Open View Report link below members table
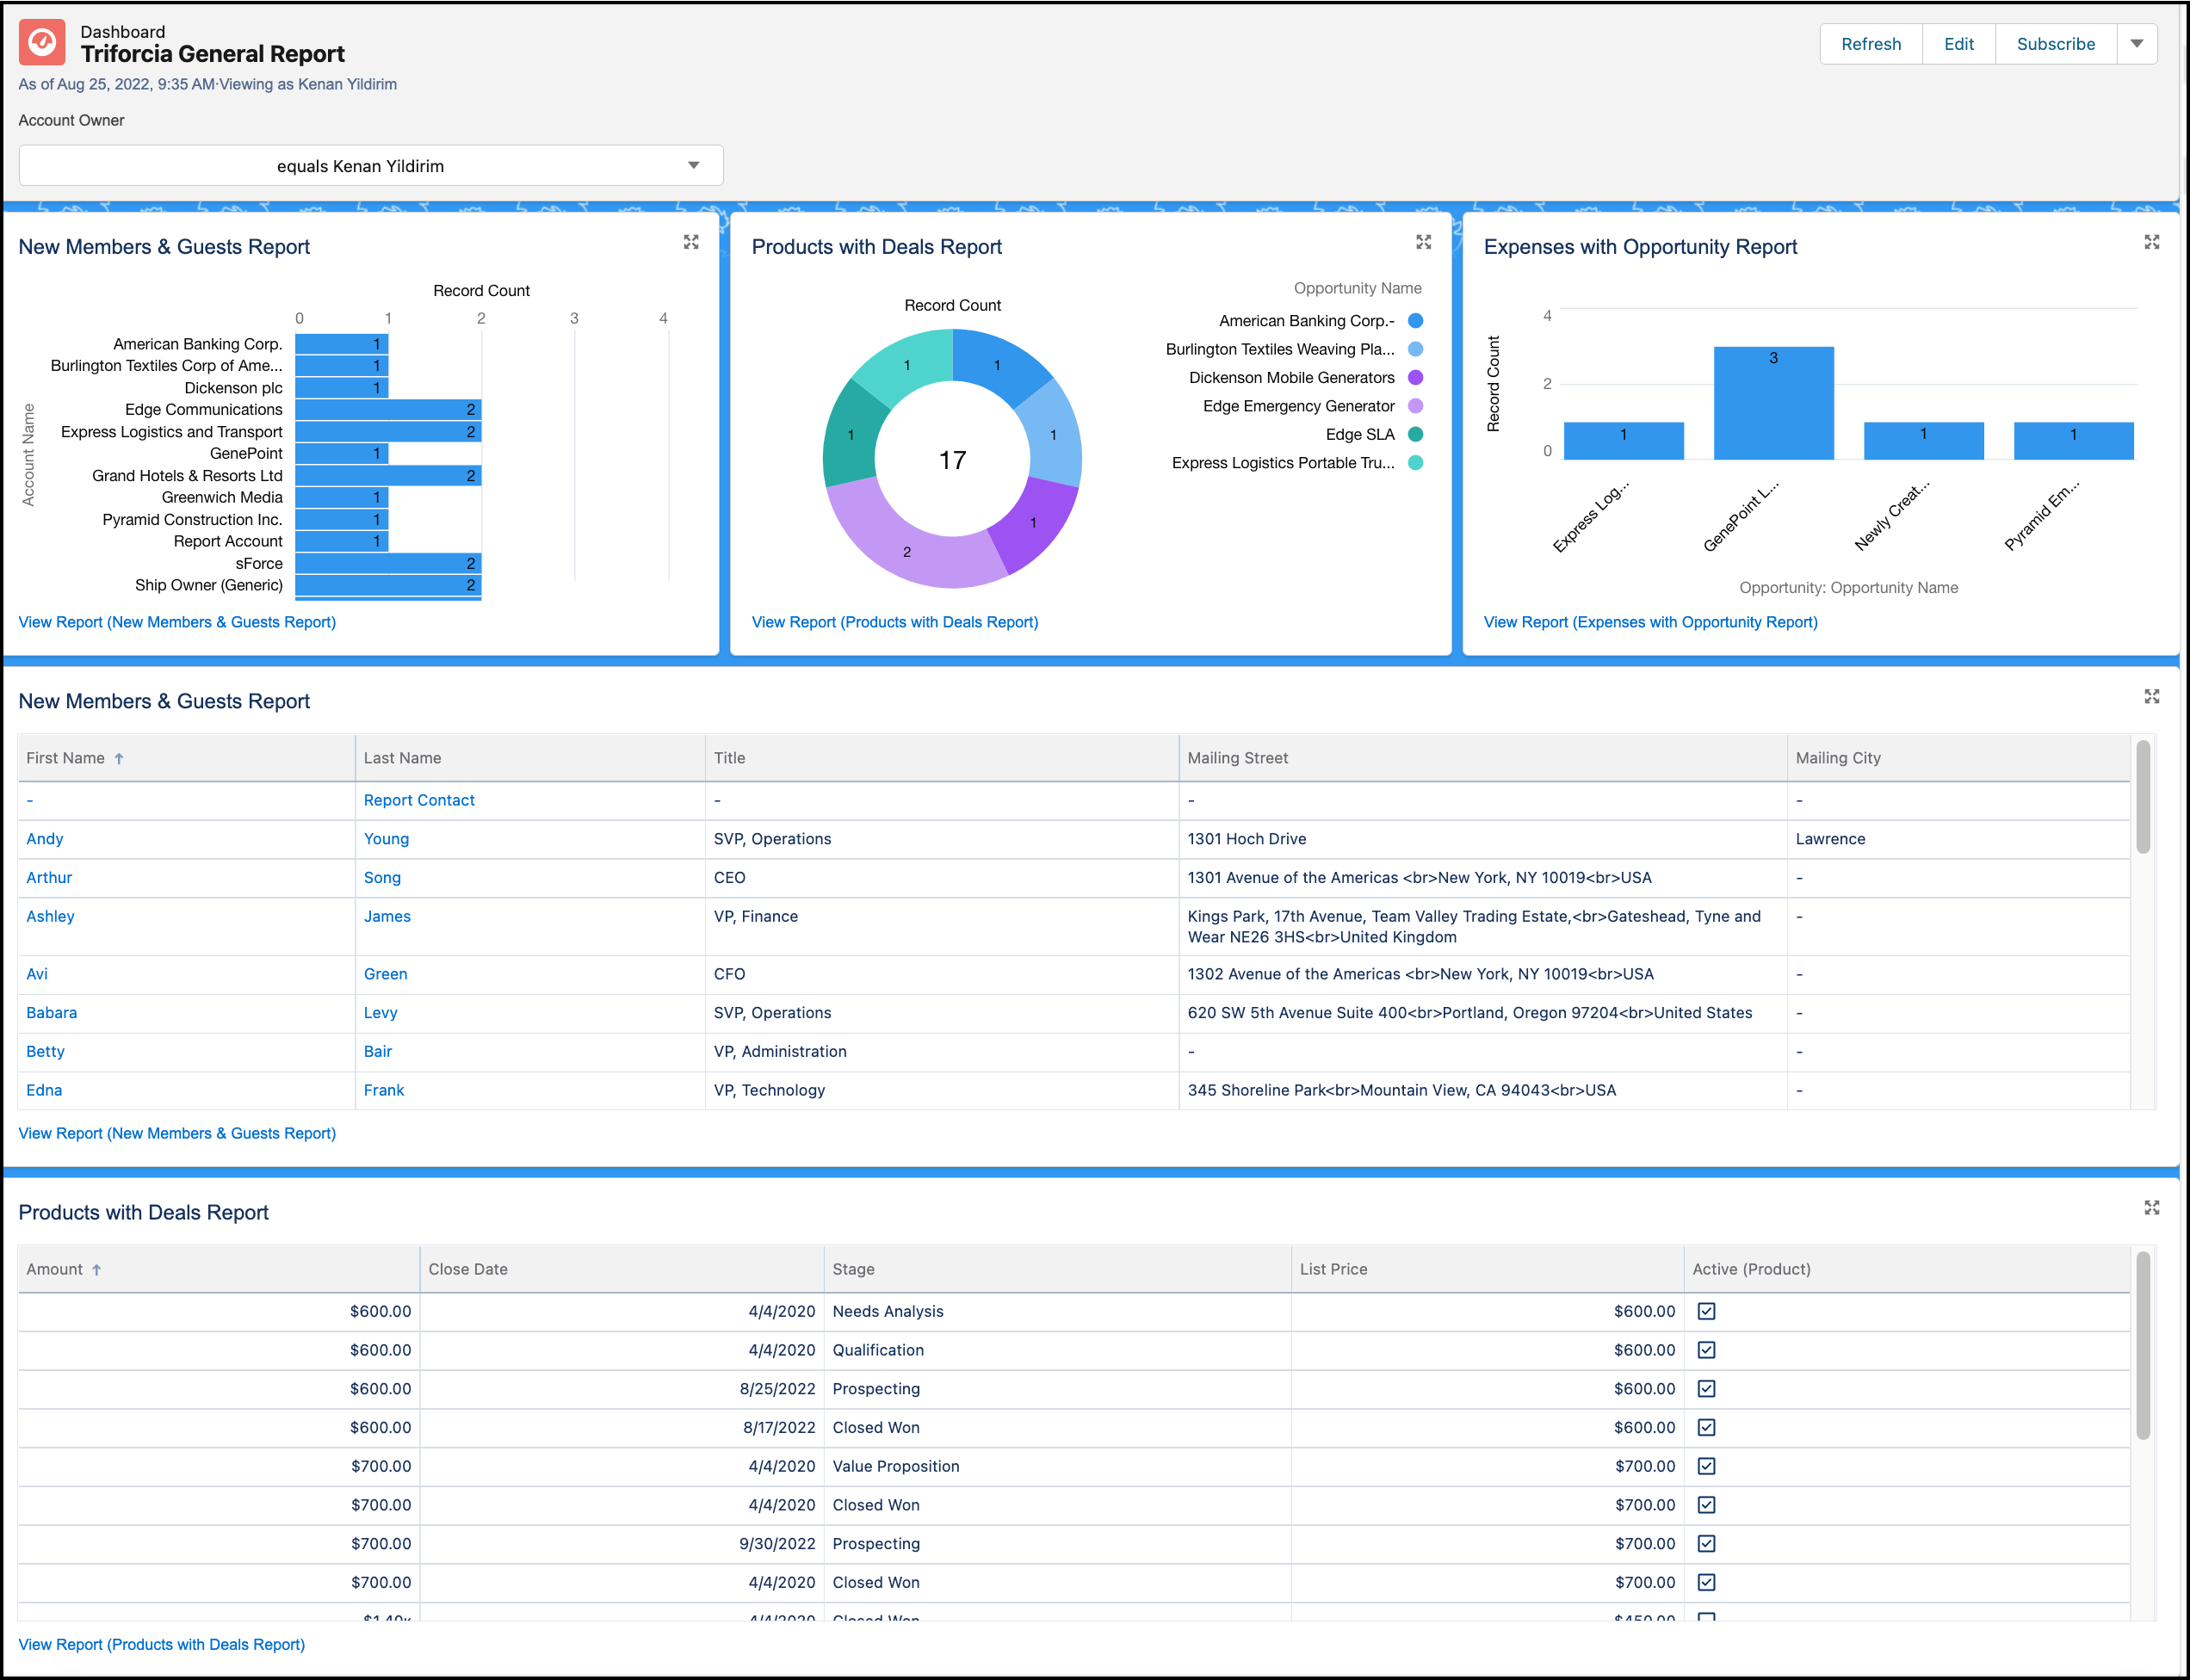 (x=177, y=1133)
